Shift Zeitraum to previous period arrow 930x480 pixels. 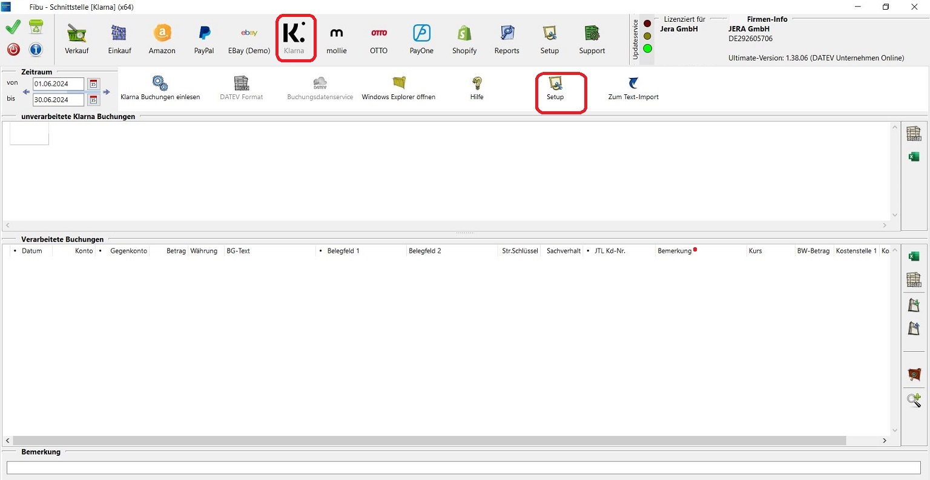pyautogui.click(x=26, y=92)
